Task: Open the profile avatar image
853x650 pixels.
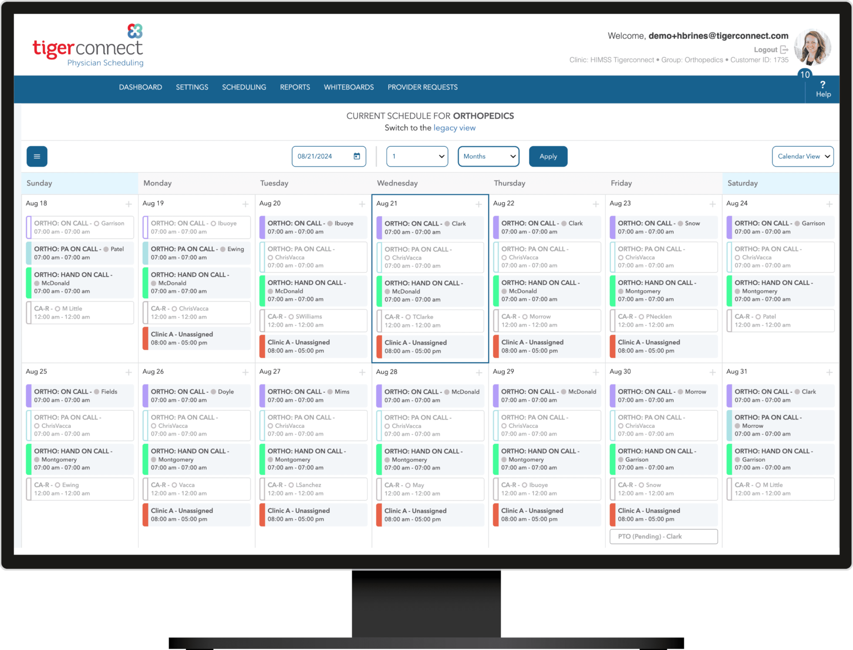Action: [812, 47]
